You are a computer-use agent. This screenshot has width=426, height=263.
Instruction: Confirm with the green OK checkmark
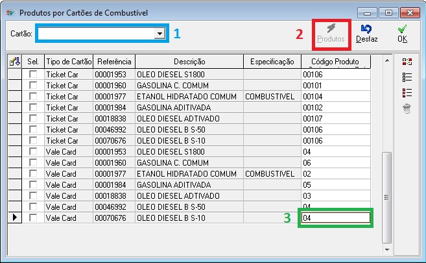[x=403, y=29]
